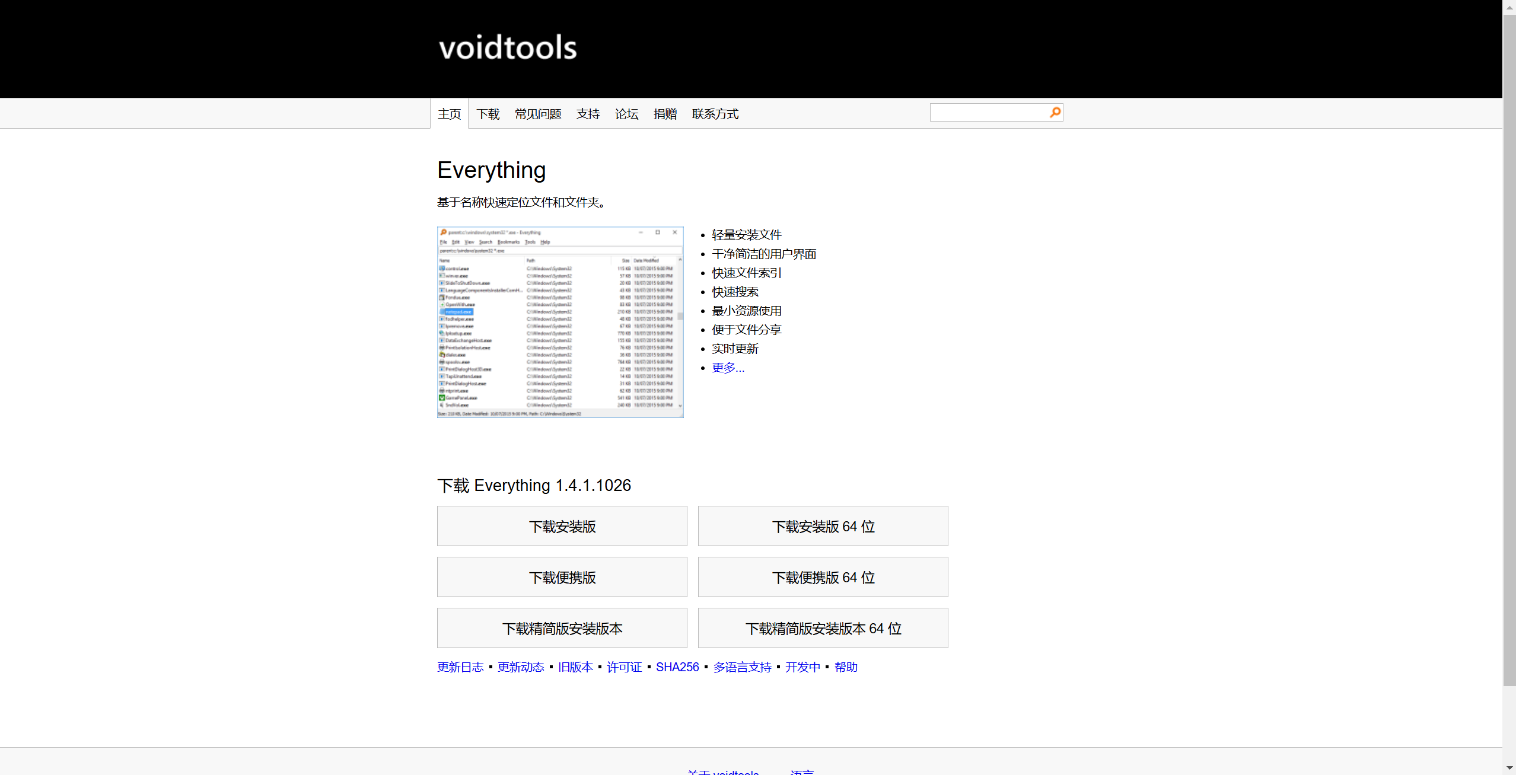Follow the 更多... link
Screen dimensions: 1516x775
coord(728,368)
